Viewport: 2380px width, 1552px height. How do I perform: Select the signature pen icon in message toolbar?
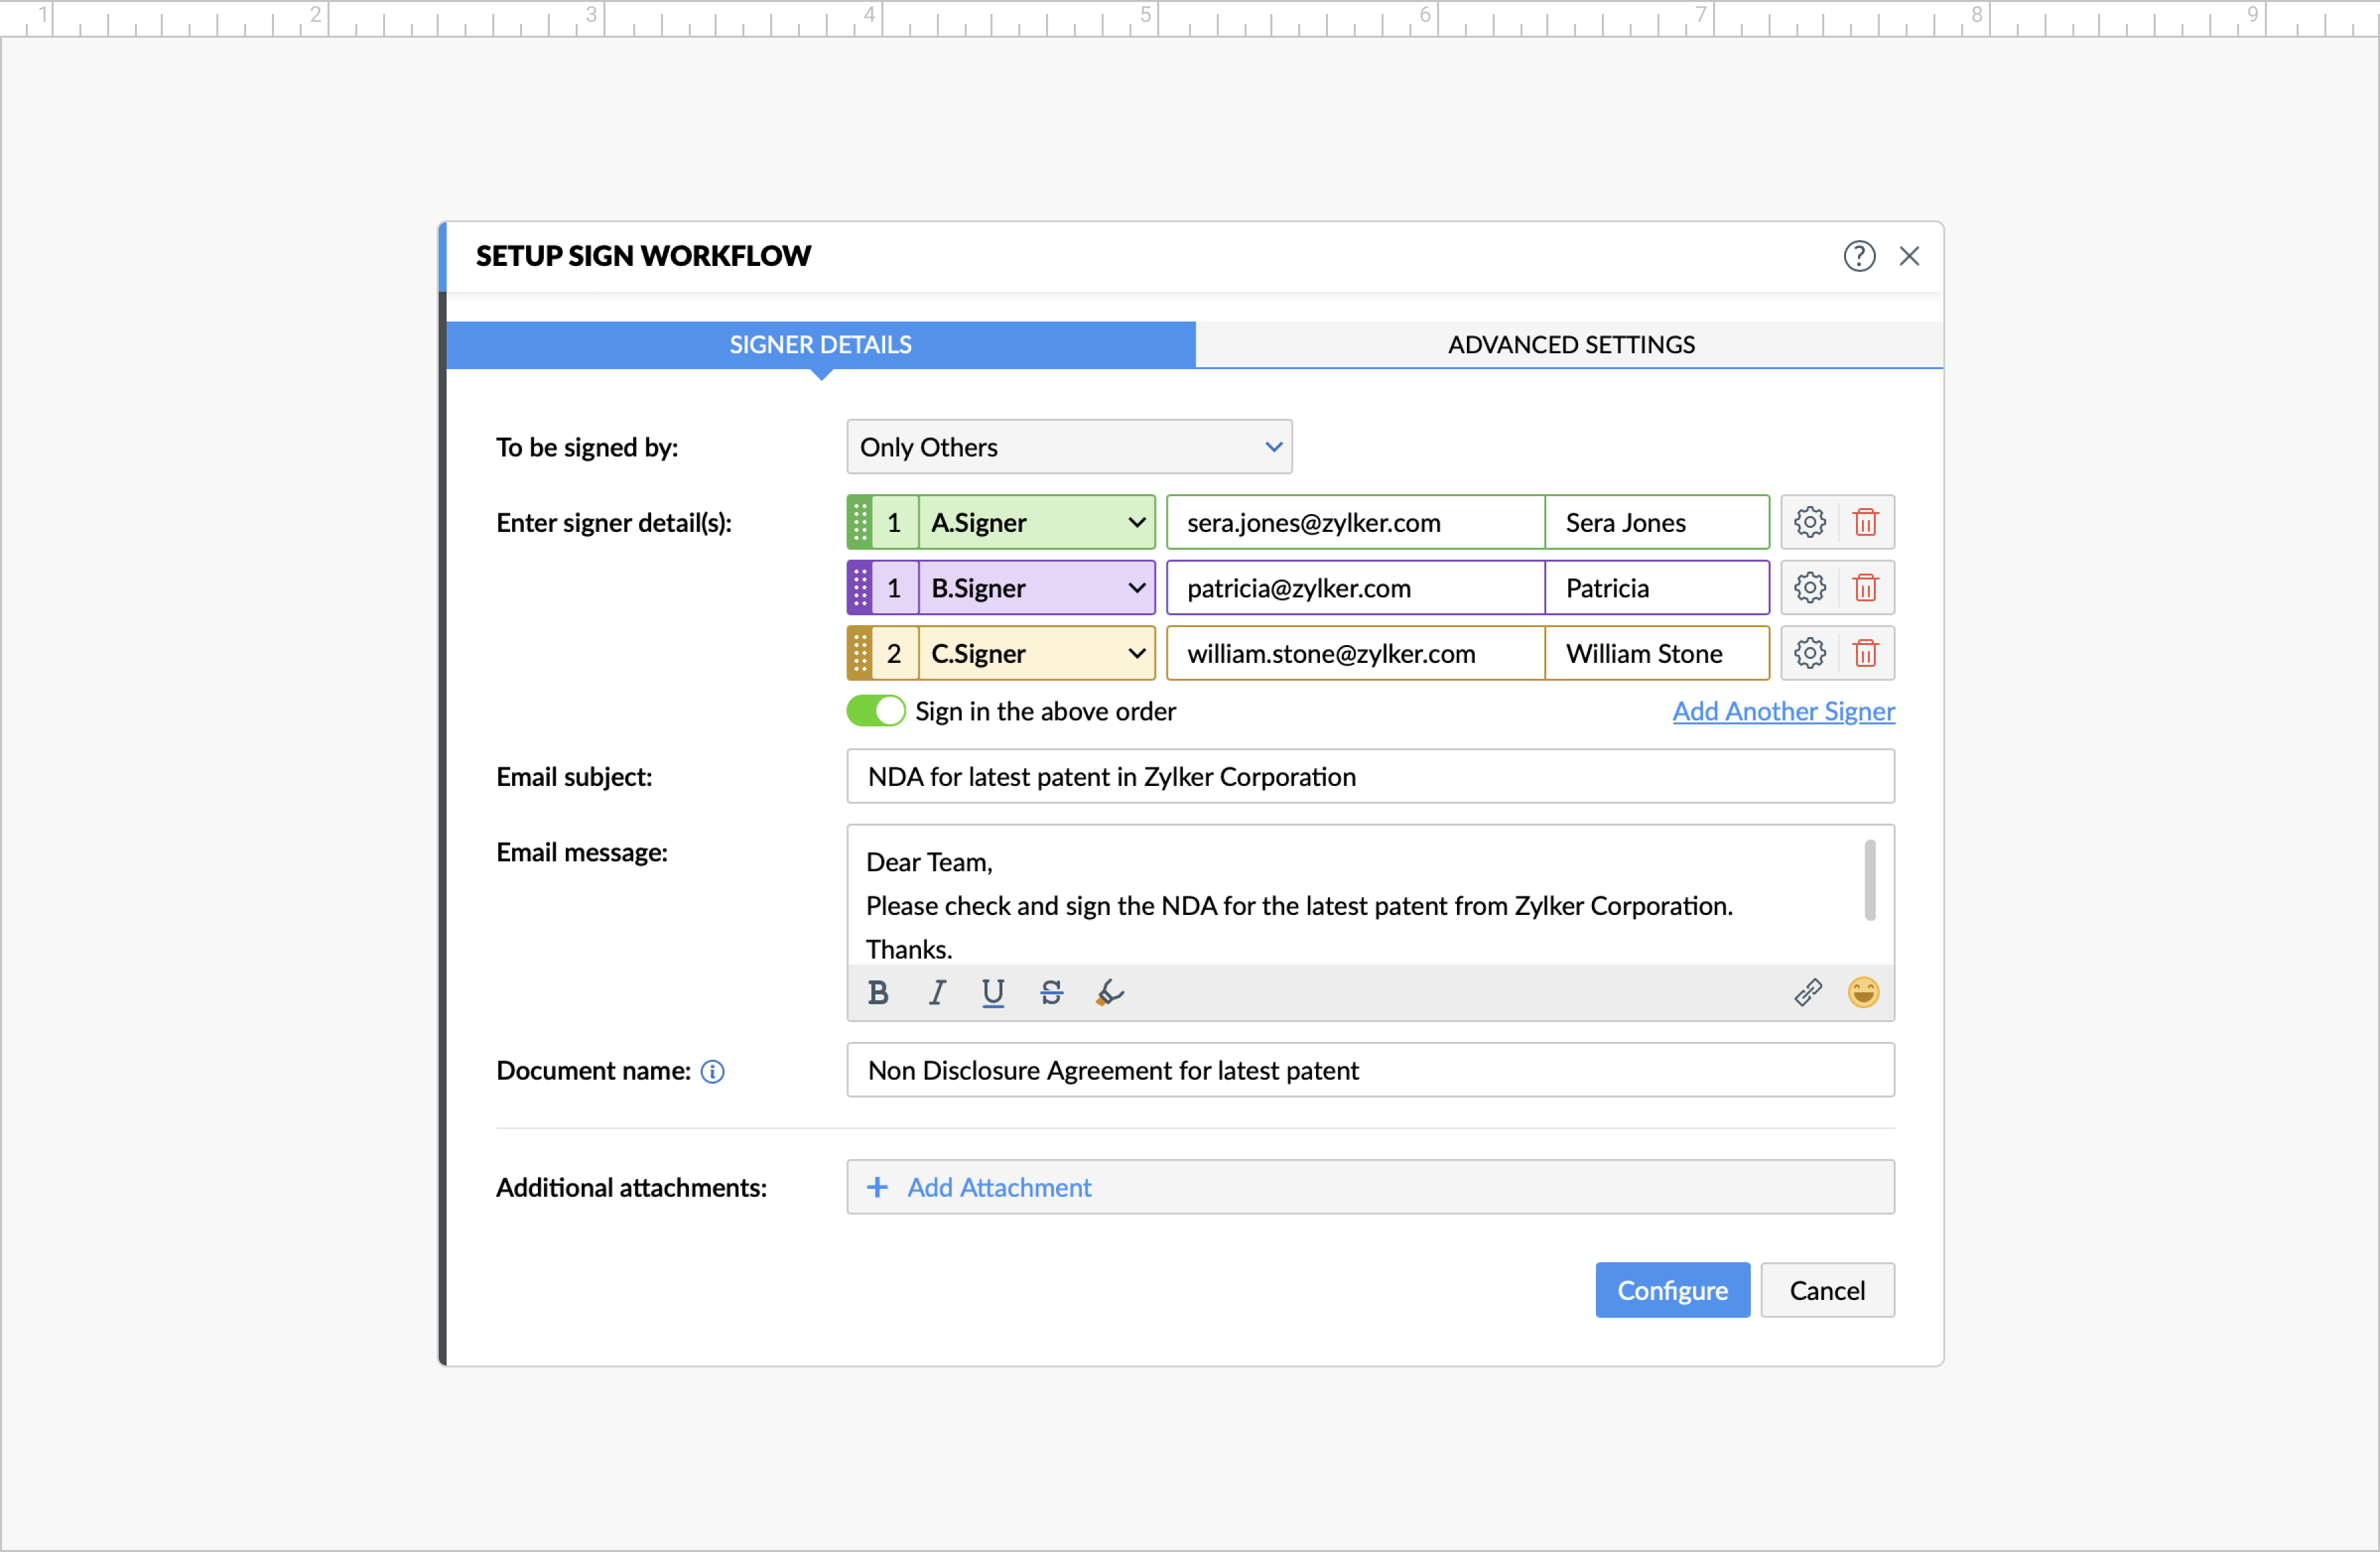point(1109,992)
